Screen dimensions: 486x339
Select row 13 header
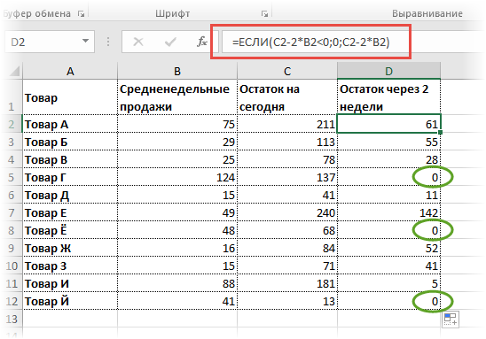click(12, 319)
